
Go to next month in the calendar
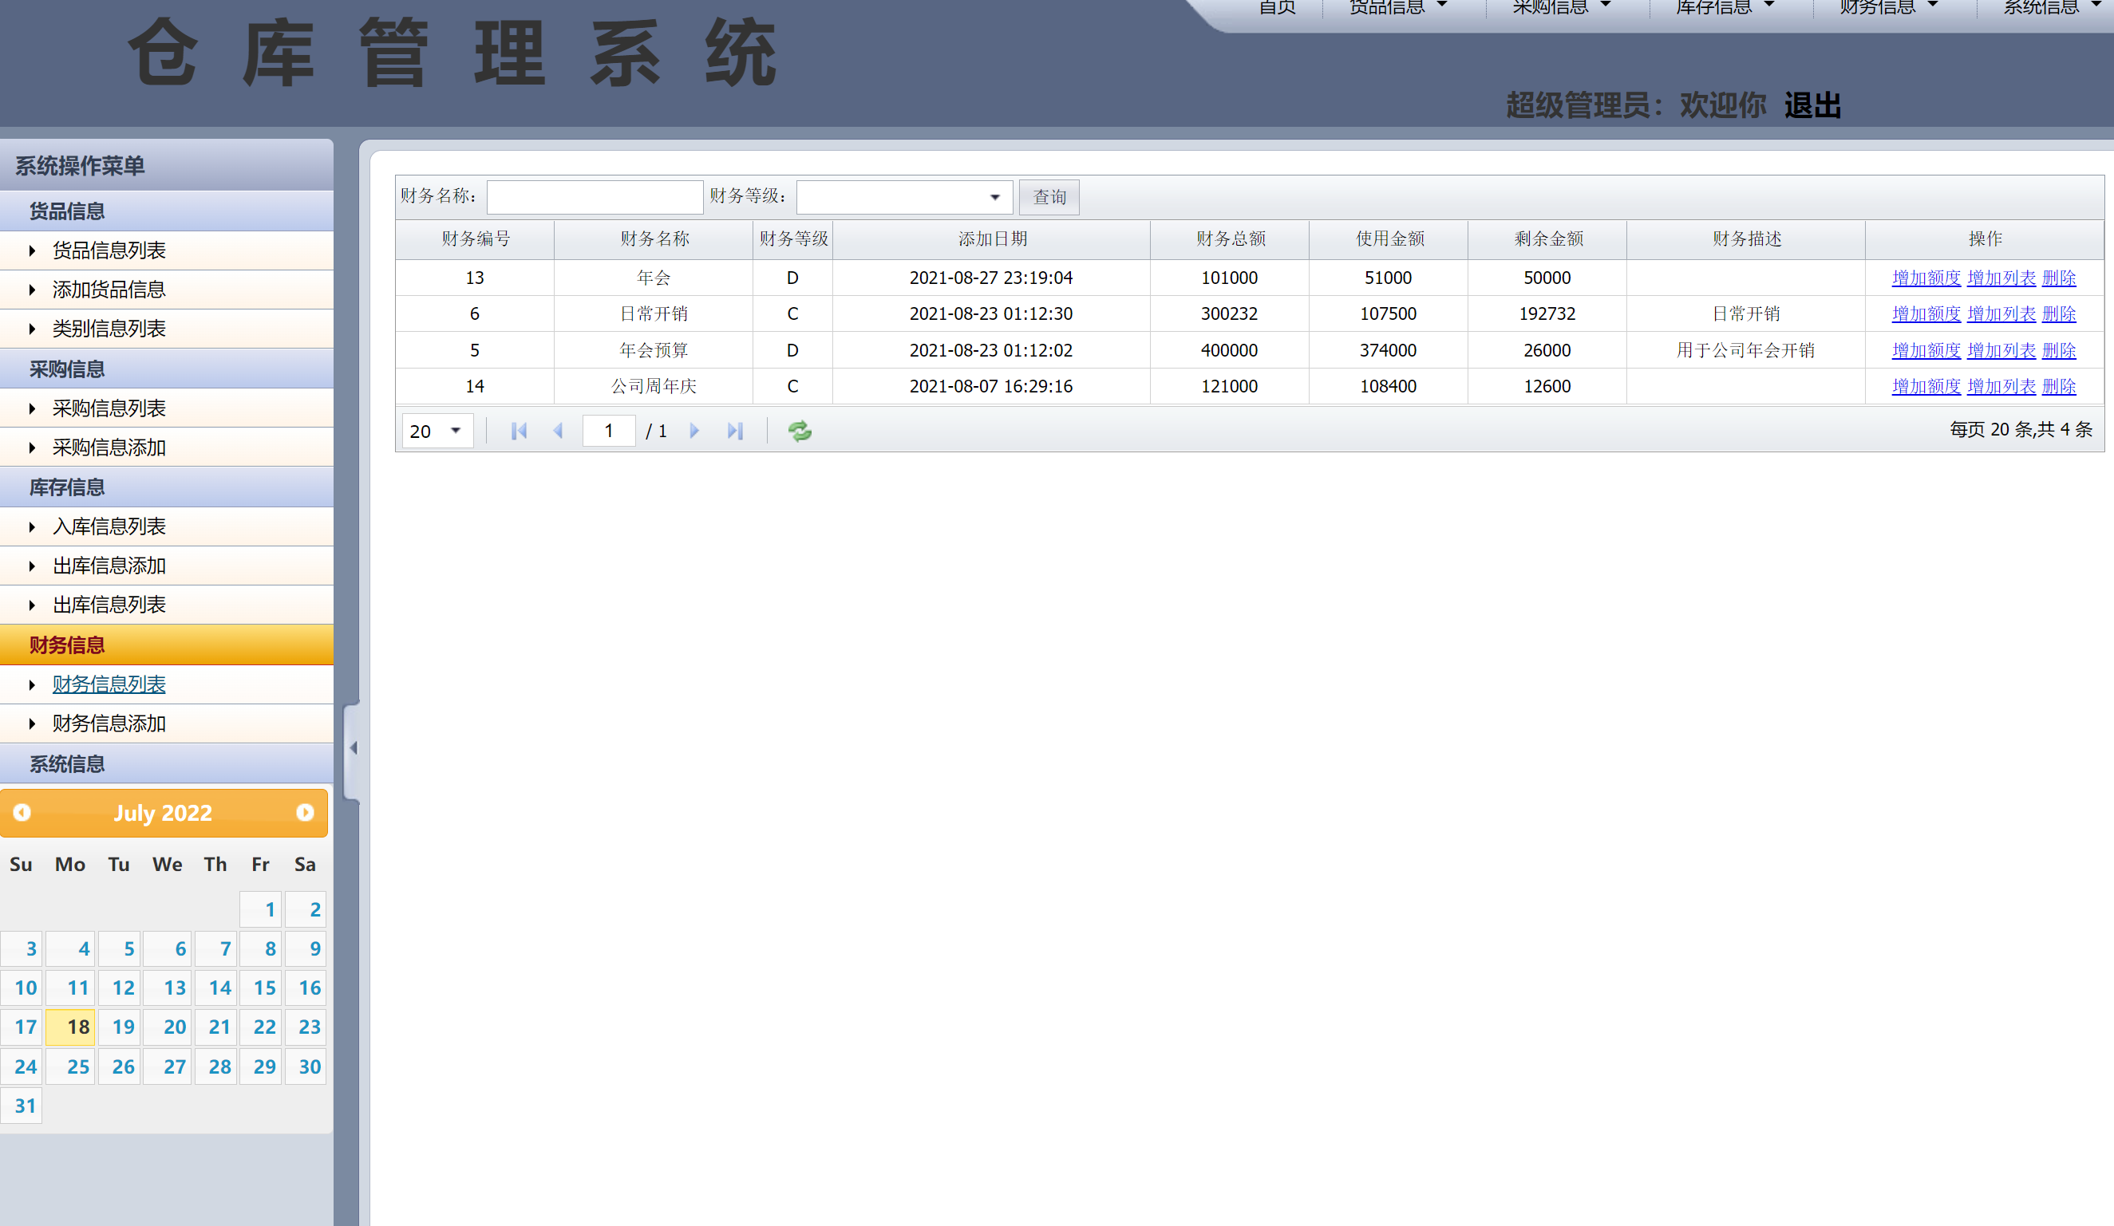pyautogui.click(x=305, y=813)
